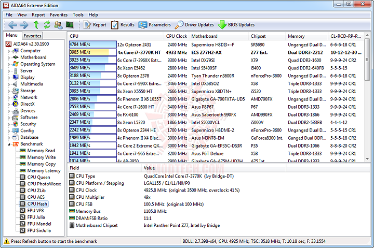Sort results by the Memory column header

coord(307,36)
